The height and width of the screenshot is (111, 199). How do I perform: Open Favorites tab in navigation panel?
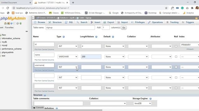point(9,27)
